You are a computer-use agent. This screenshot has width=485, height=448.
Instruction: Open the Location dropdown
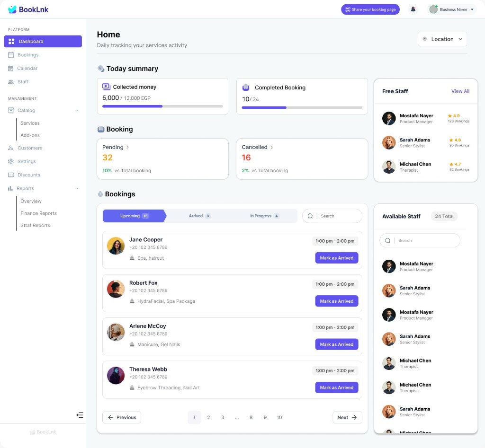coord(442,39)
